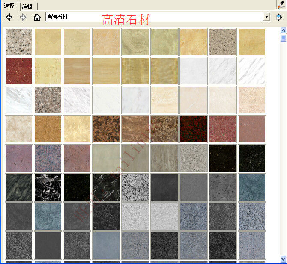287x264 pixels.
Task: Click the back arrow navigation icon
Action: pos(9,17)
